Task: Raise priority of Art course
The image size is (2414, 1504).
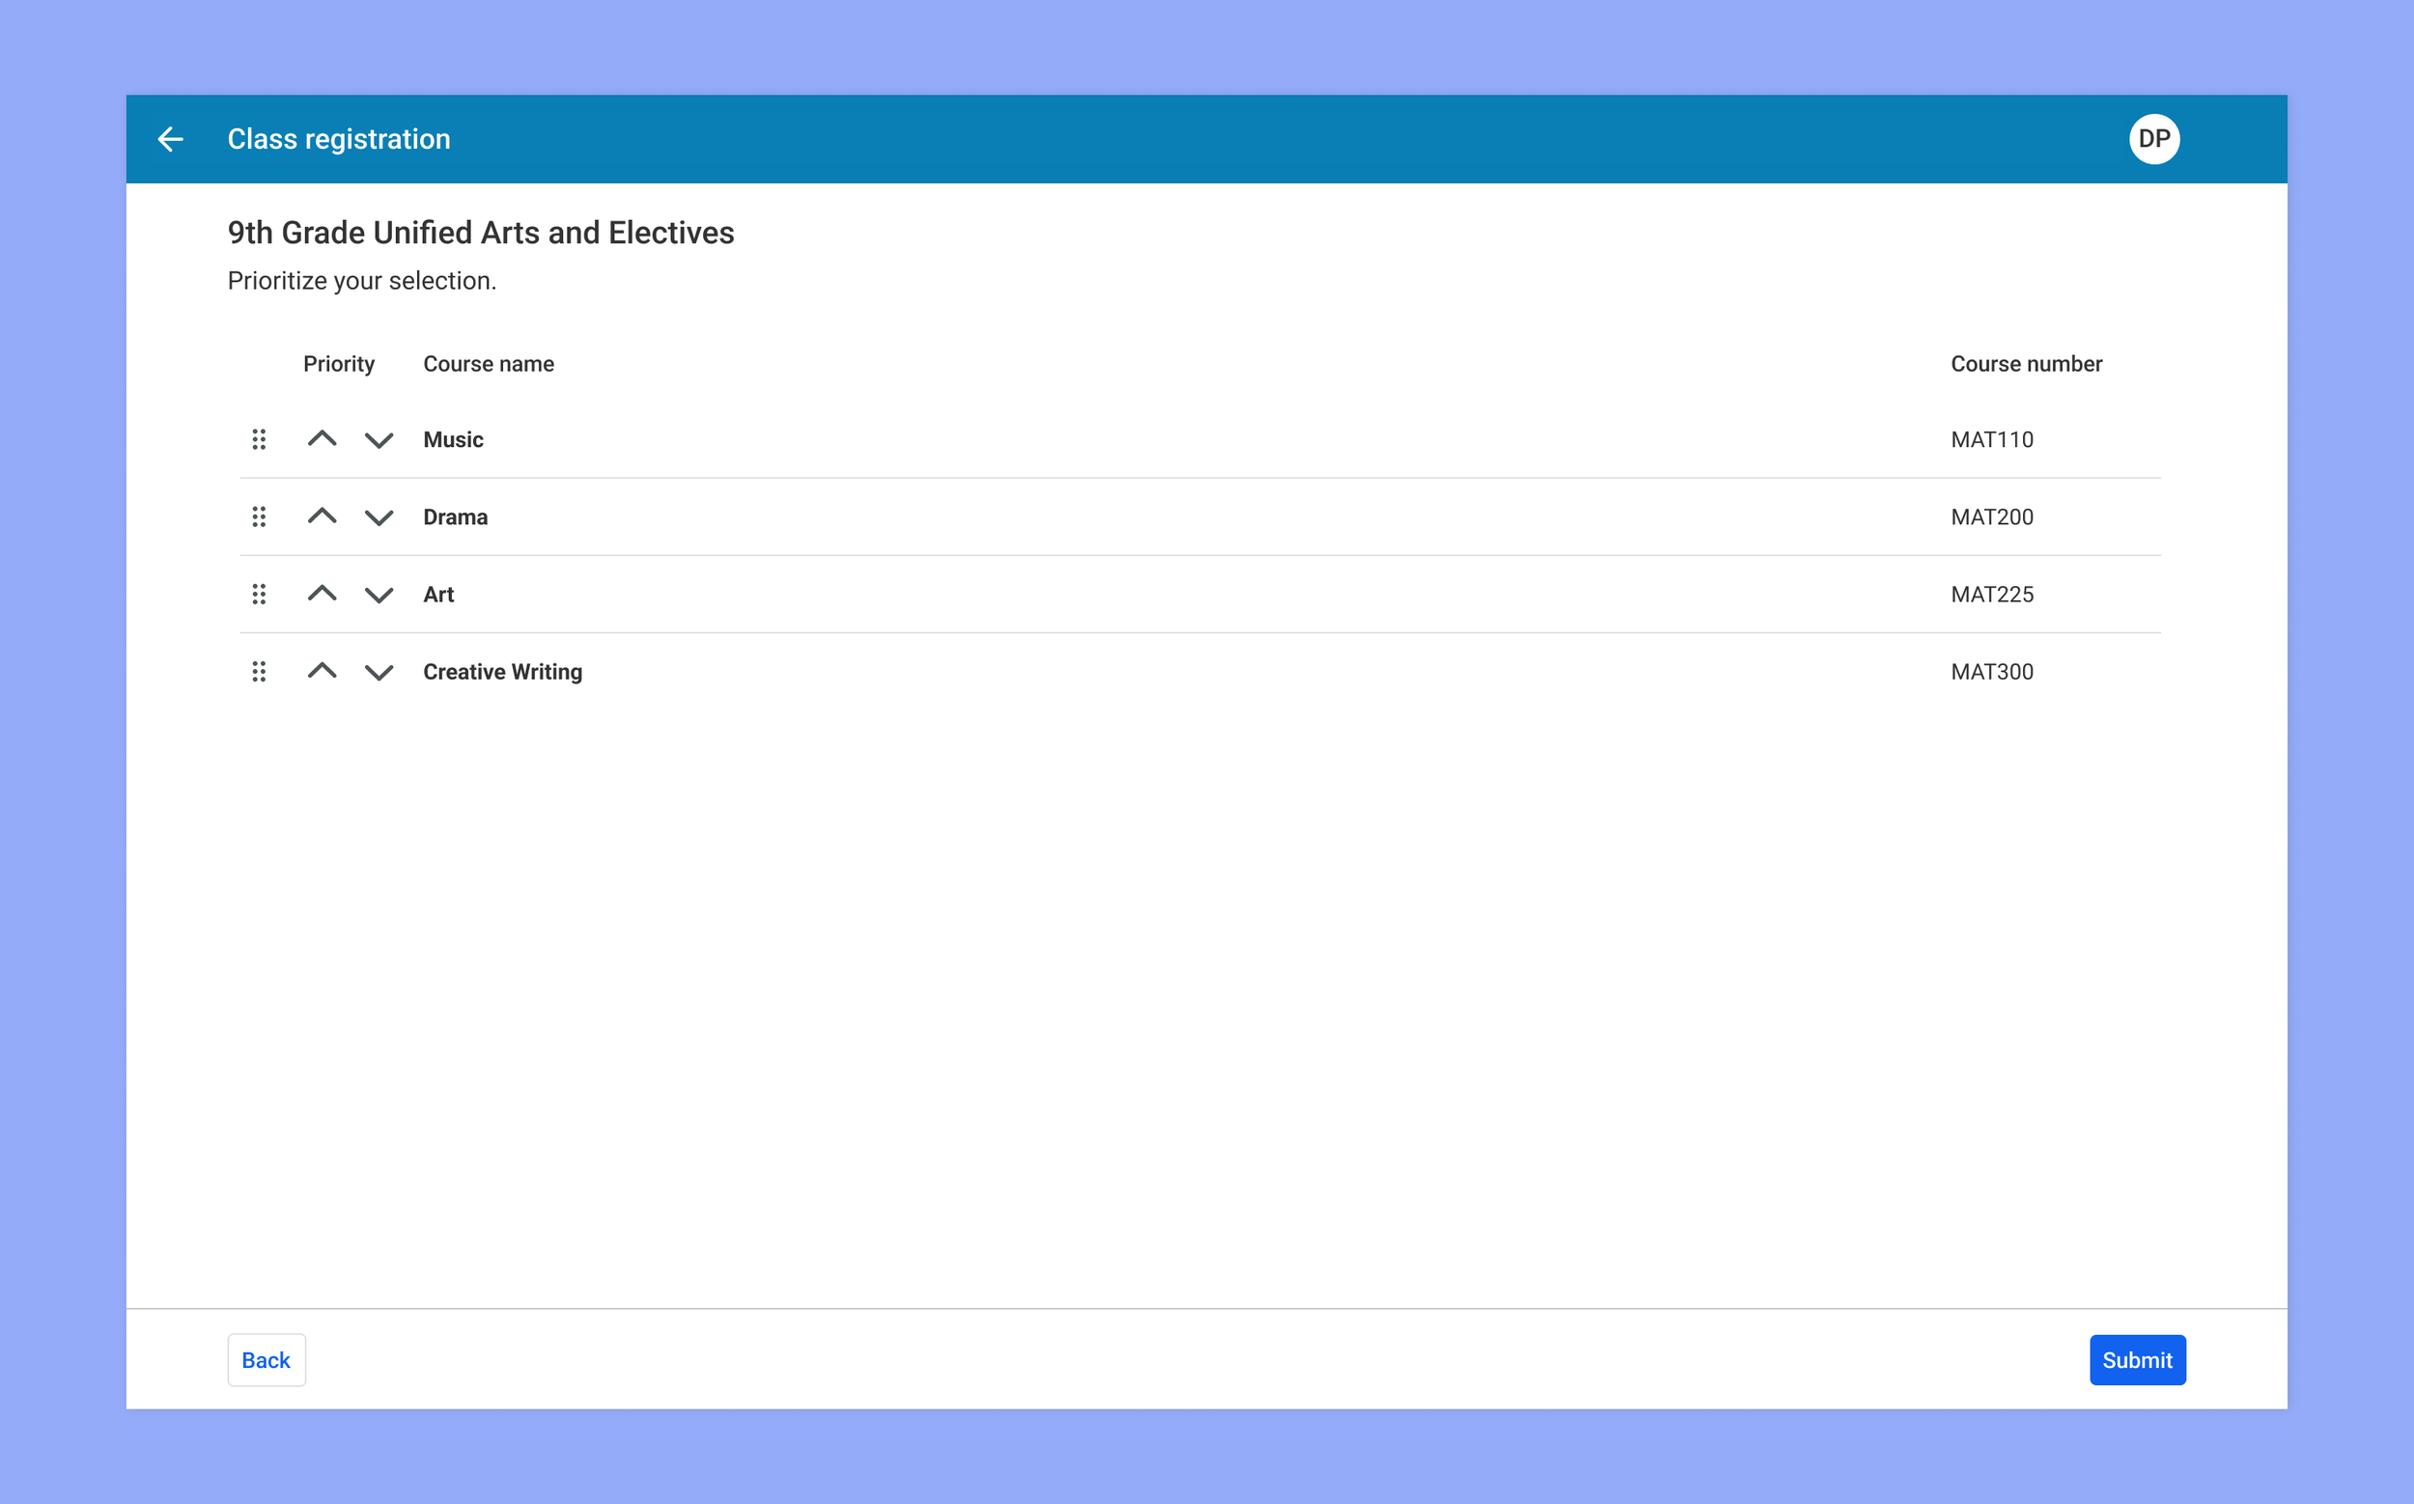Action: [322, 594]
